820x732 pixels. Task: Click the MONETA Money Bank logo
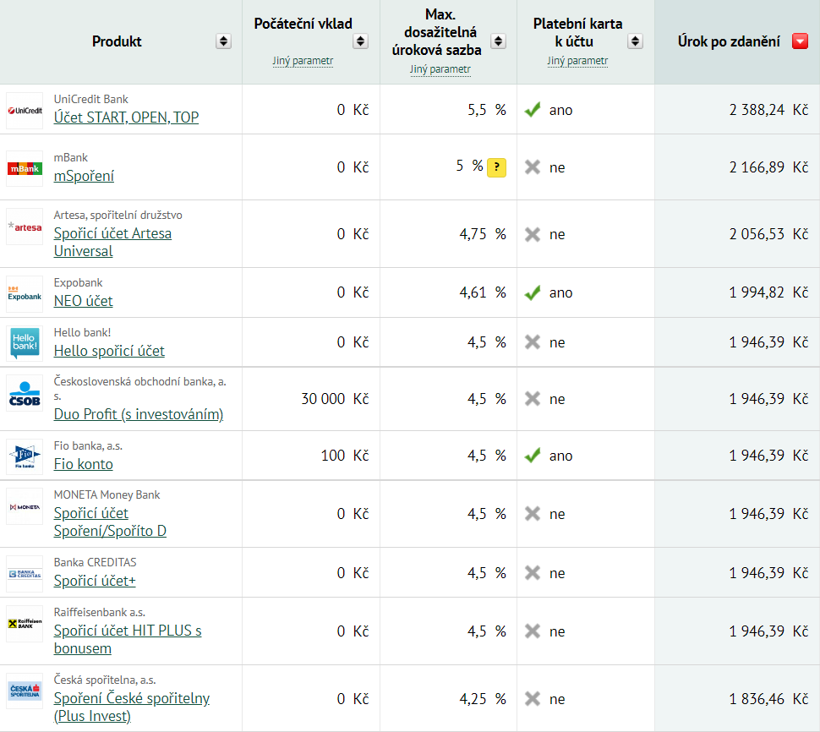25,506
